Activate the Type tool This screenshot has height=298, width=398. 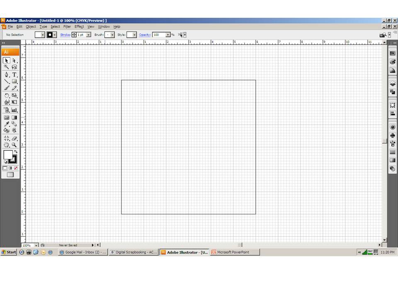pos(14,74)
